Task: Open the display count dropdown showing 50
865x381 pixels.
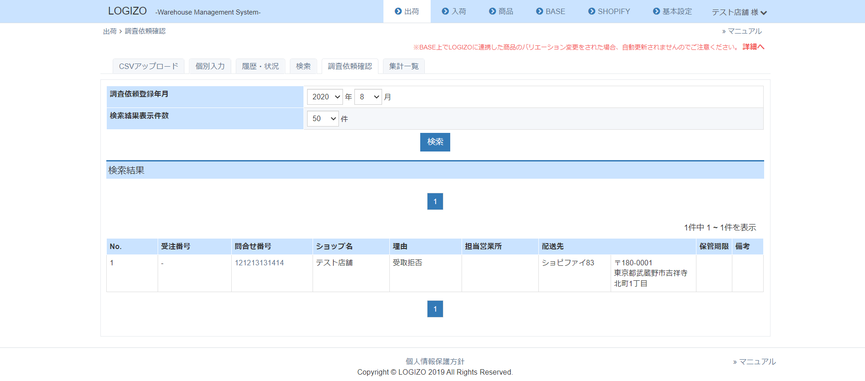Action: (x=323, y=118)
